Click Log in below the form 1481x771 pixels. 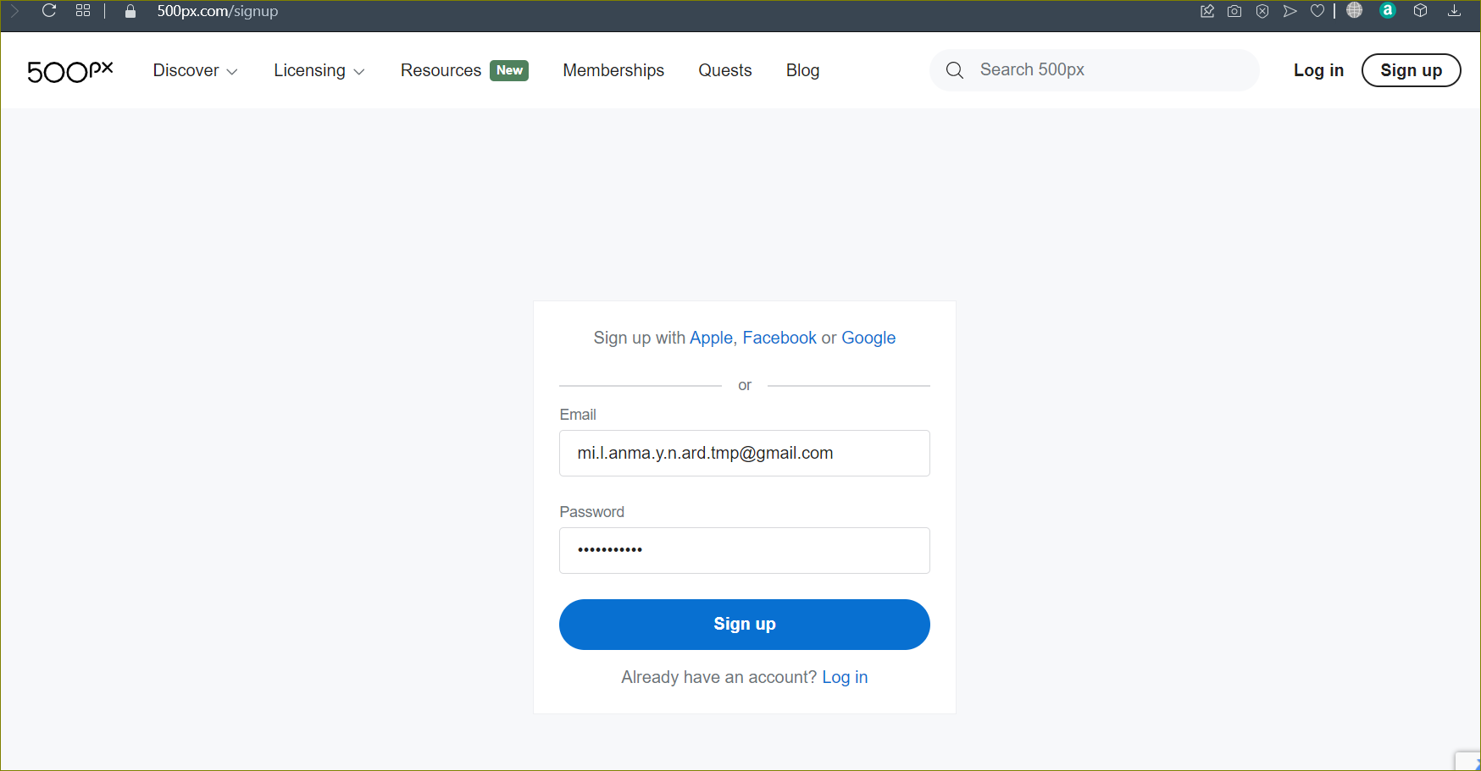[845, 677]
